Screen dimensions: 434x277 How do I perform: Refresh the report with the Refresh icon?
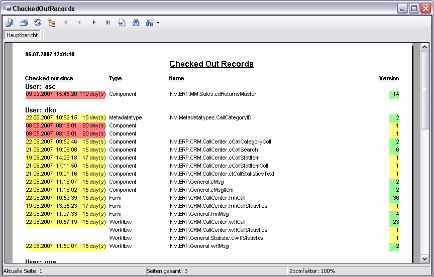[x=38, y=23]
